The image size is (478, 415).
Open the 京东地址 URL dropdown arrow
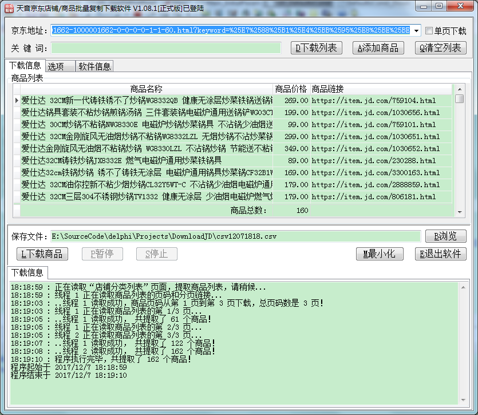click(416, 30)
